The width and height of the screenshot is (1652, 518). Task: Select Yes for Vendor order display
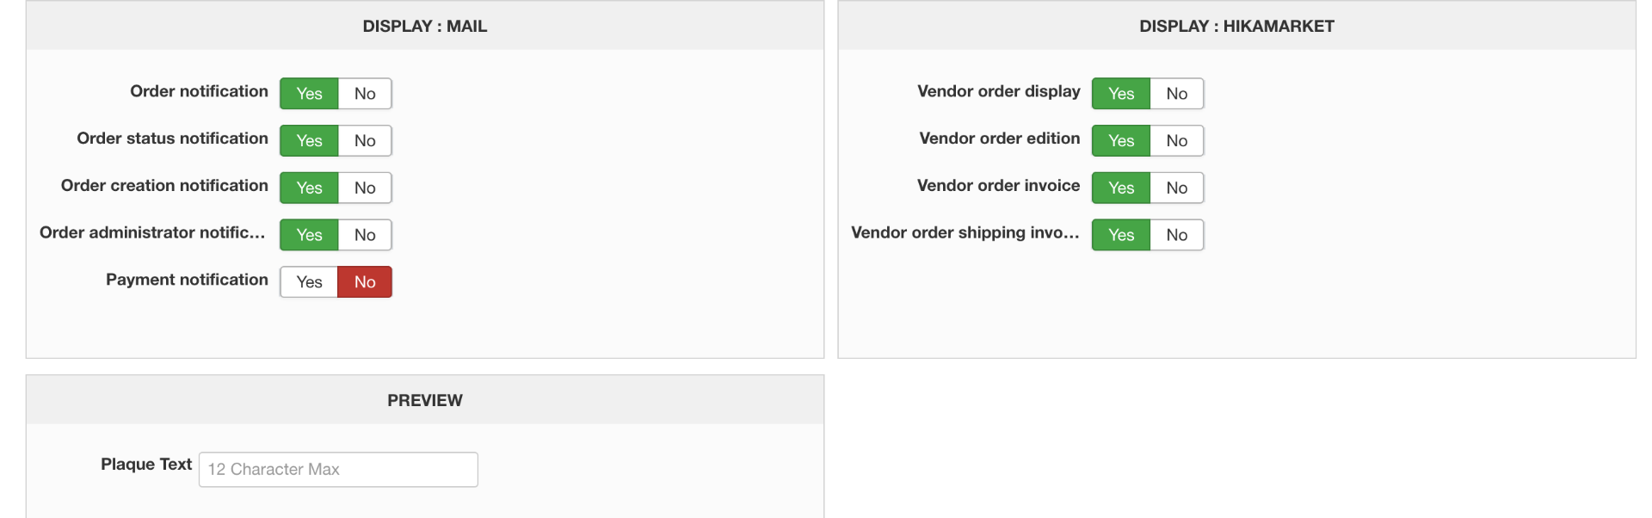[x=1121, y=94]
